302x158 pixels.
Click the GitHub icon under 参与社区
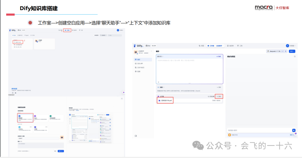point(13,93)
